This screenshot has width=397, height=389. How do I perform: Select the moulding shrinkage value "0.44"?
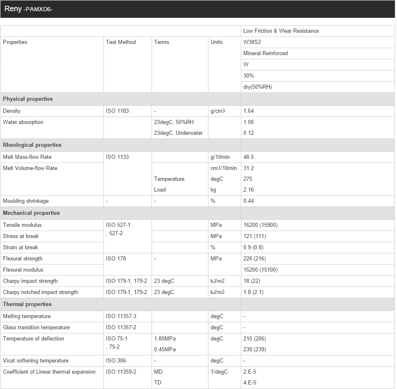coord(248,201)
